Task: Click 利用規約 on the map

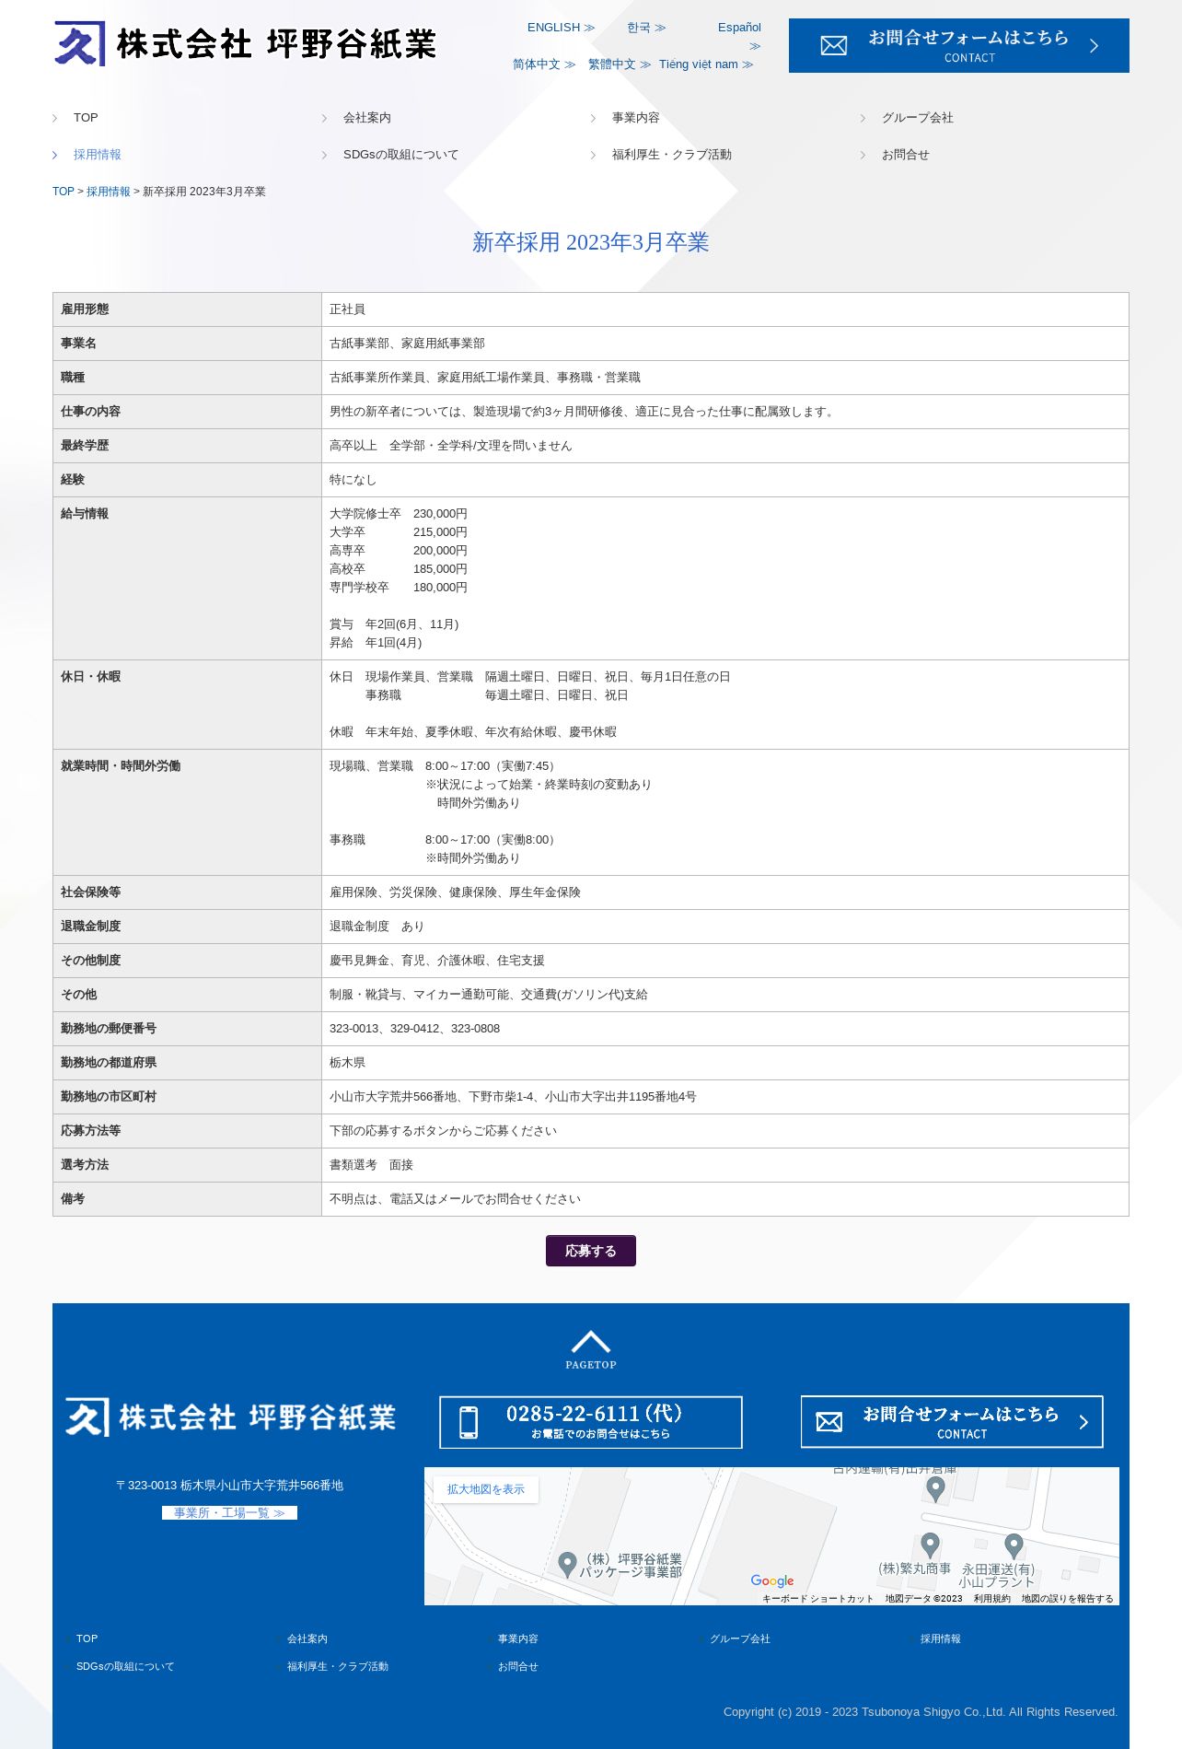Action: [x=992, y=1599]
